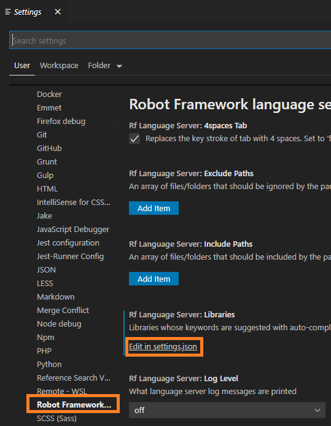Click the Rf Language Server: Exclude Paths title
The image size is (331, 426).
coord(192,174)
